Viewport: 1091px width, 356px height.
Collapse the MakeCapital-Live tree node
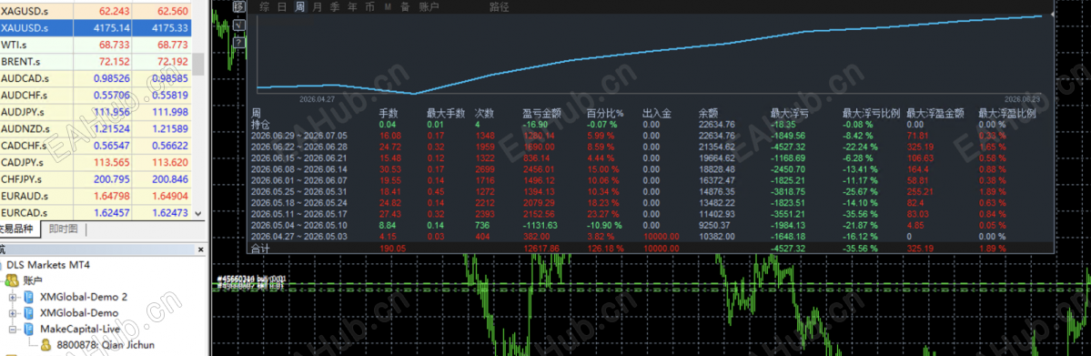pyautogui.click(x=13, y=329)
